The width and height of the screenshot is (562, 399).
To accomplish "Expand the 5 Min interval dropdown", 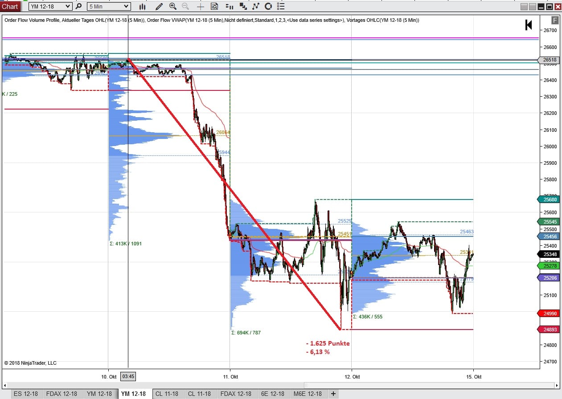I will coord(126,7).
